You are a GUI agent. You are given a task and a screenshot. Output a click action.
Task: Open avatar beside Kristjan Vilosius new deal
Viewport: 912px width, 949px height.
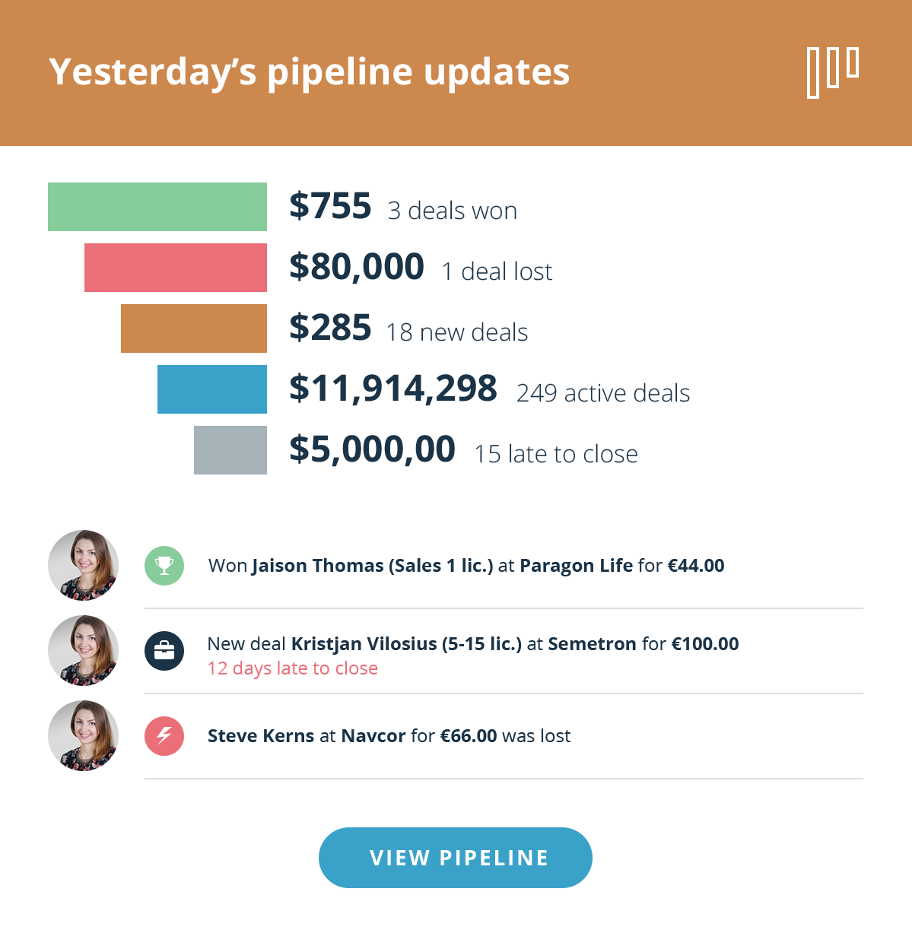tap(84, 651)
